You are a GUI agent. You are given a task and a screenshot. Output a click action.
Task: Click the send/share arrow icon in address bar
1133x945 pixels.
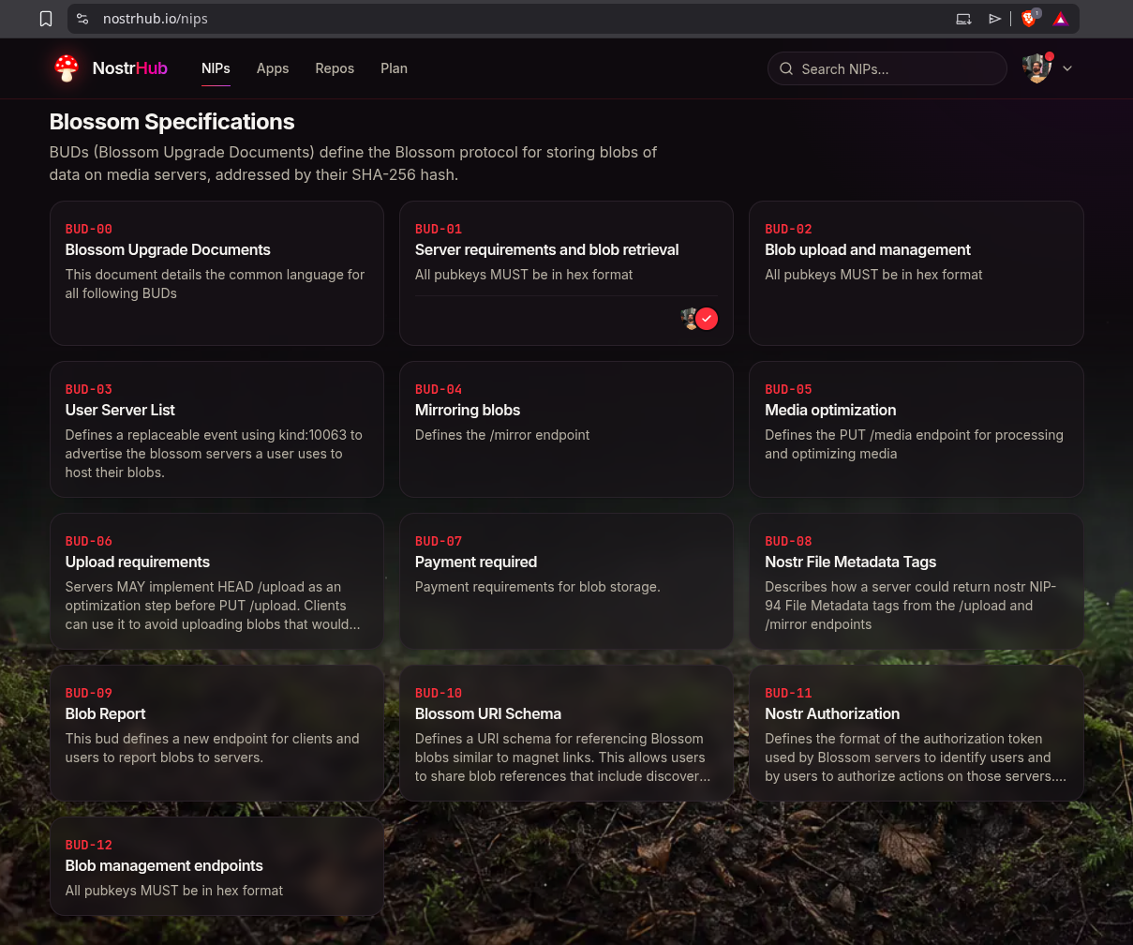tap(994, 19)
